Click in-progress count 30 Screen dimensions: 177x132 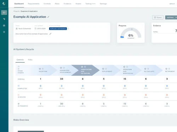click(62, 104)
